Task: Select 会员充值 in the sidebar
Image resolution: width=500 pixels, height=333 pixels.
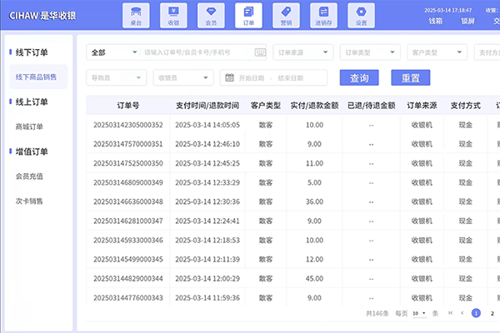Action: (x=29, y=176)
